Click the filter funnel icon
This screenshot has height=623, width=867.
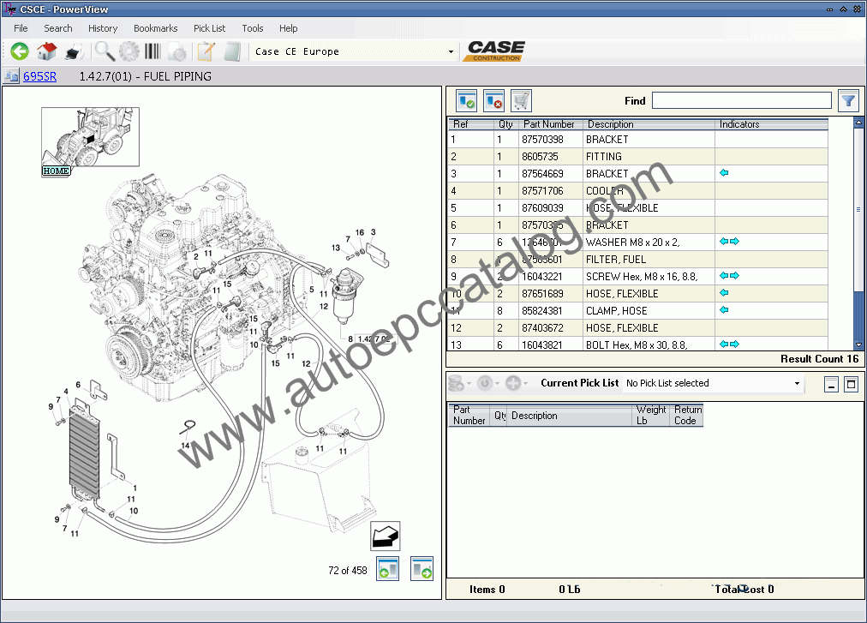[847, 100]
